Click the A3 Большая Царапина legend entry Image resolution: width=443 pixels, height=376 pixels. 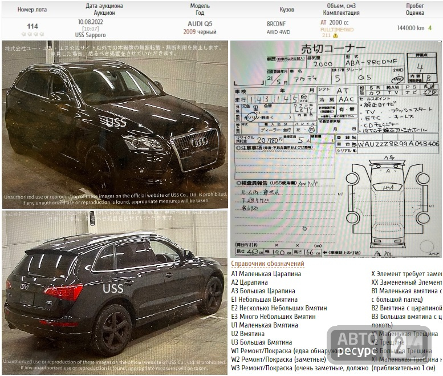click(x=263, y=291)
